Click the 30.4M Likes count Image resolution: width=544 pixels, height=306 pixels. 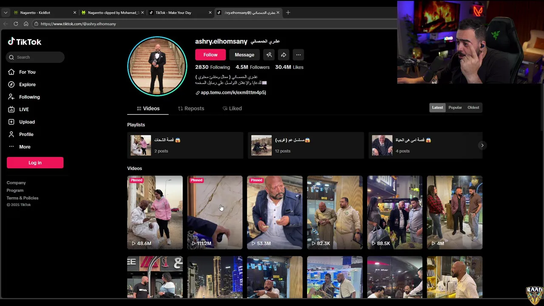click(289, 67)
